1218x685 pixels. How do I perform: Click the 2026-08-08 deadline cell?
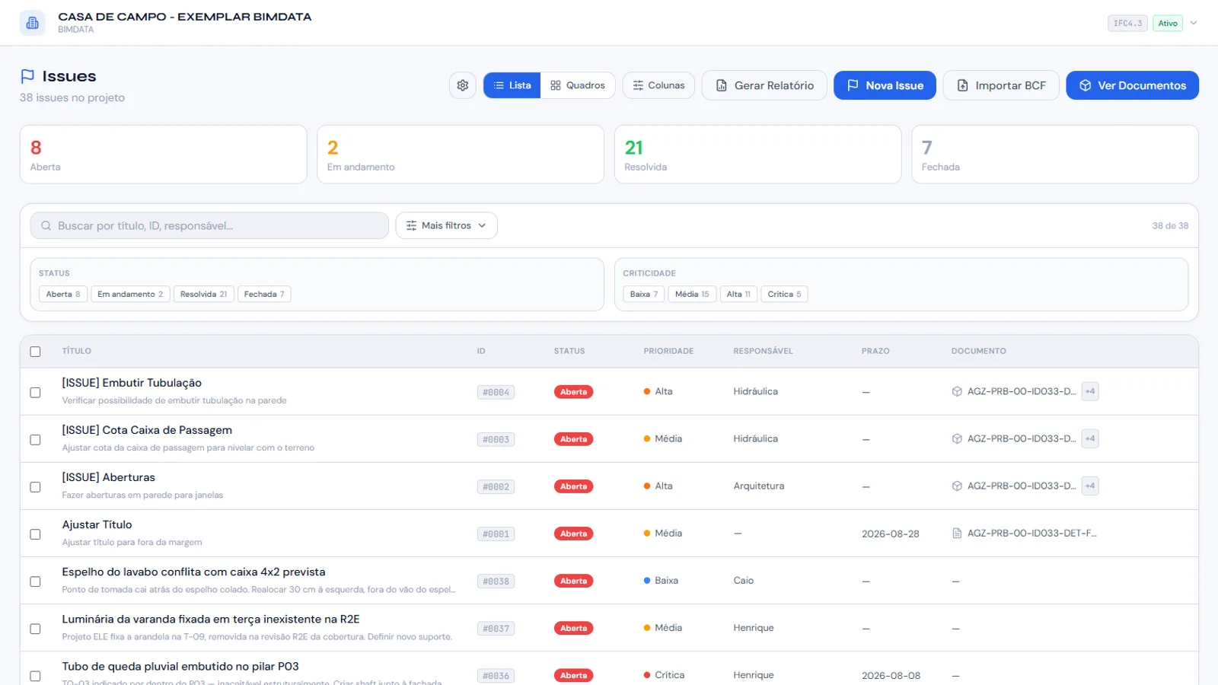tap(891, 675)
